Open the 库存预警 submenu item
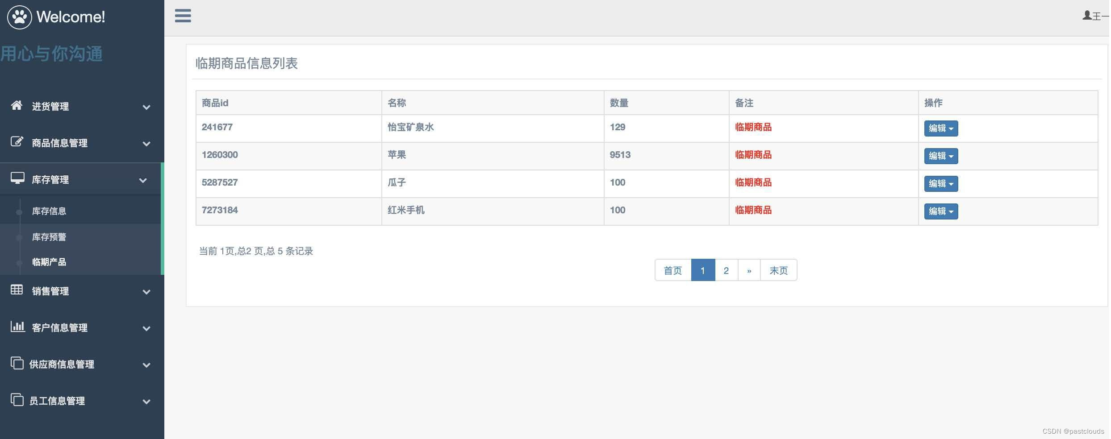 coord(49,237)
